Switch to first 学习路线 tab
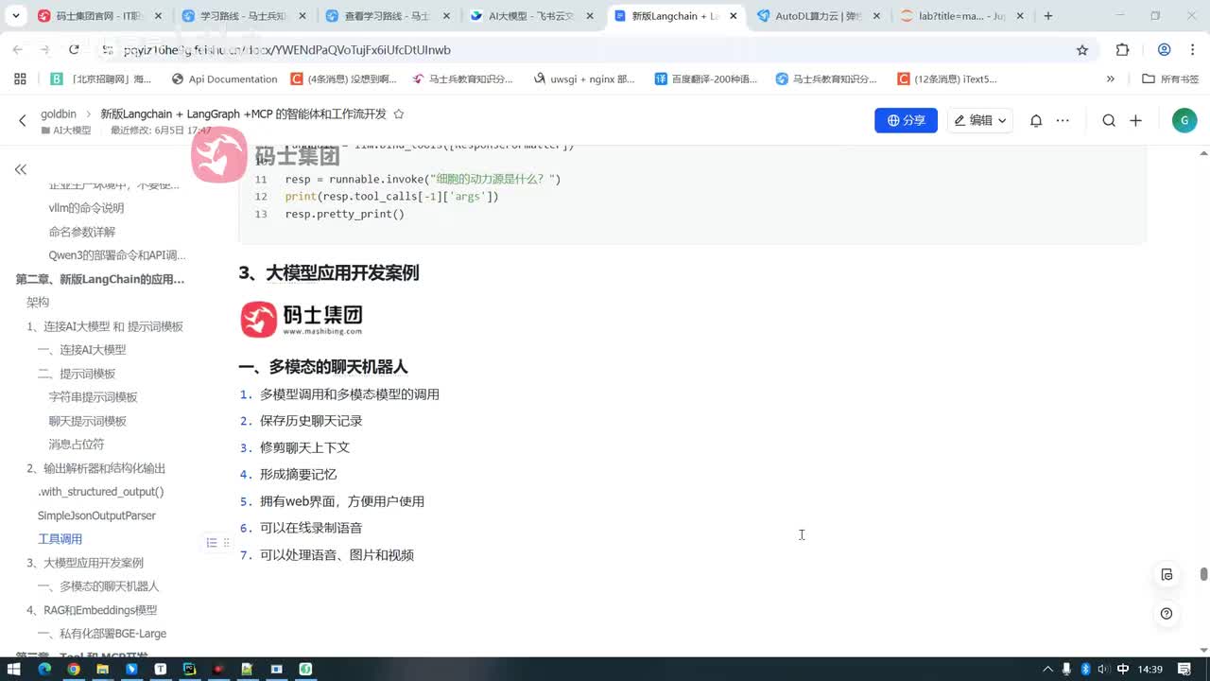Screen dimensions: 1210x681 coord(243,16)
